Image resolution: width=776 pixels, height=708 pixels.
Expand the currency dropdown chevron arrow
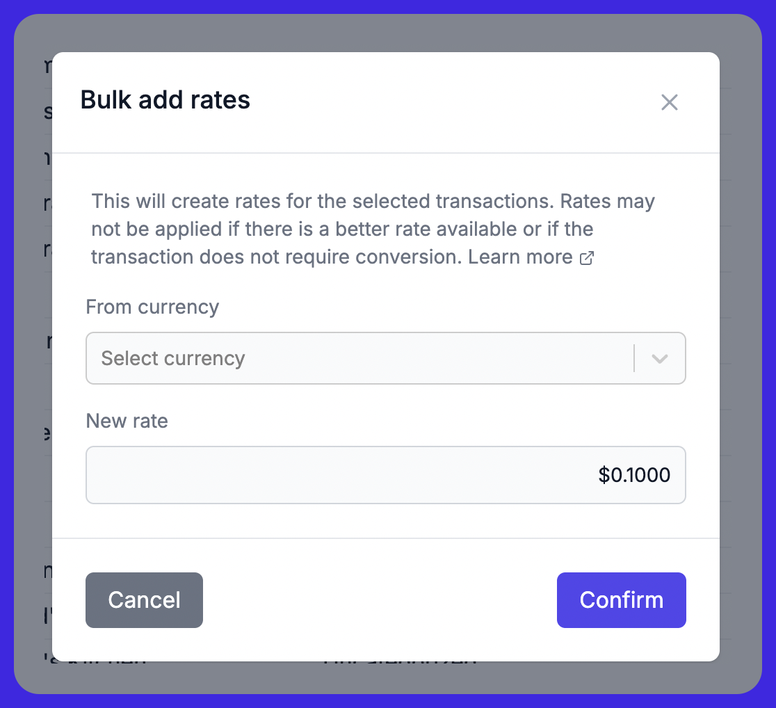tap(660, 358)
